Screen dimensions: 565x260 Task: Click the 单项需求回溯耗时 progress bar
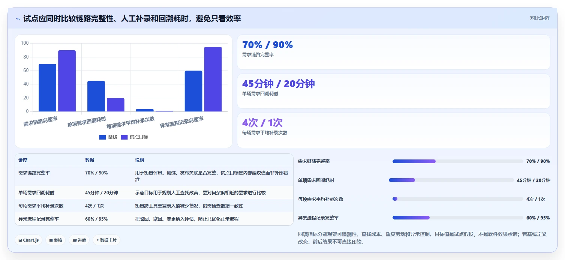tap(451, 180)
